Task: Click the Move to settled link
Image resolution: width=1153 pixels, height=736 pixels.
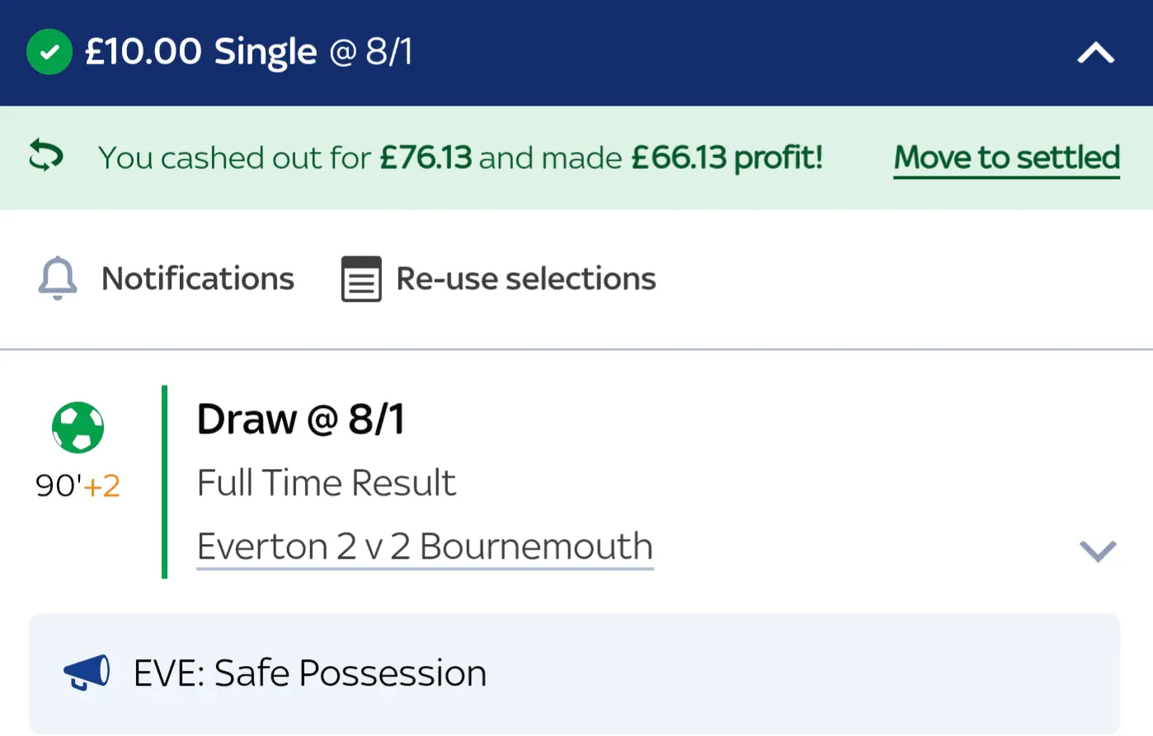Action: 1006,157
